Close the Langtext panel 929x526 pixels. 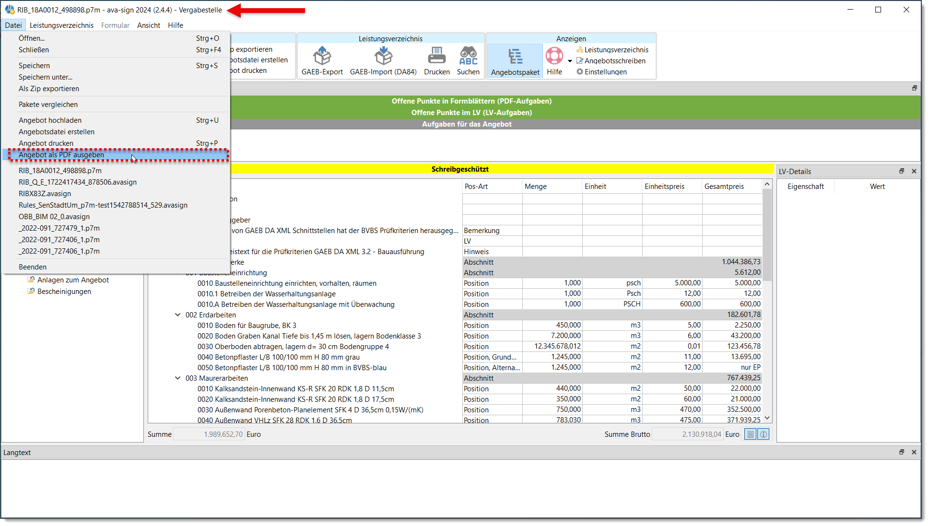[x=914, y=452]
